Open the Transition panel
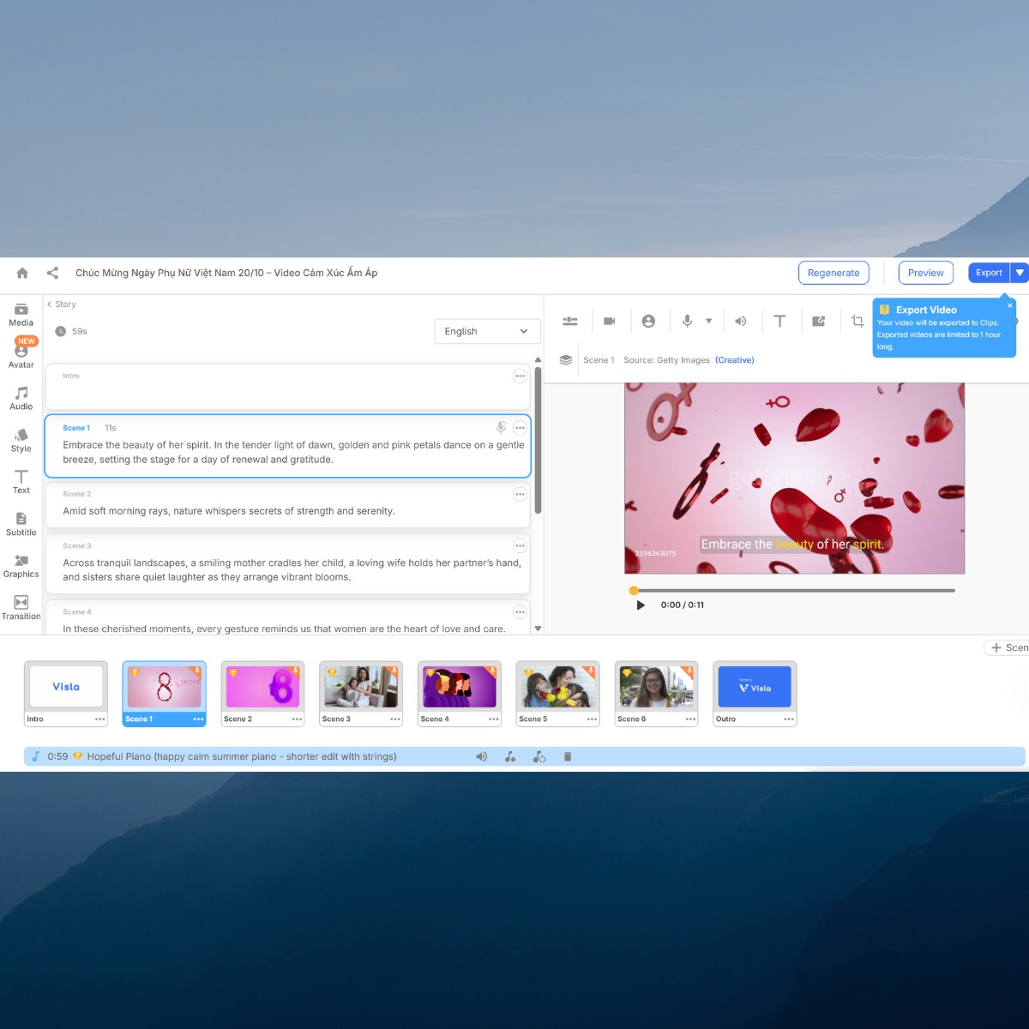The image size is (1029, 1029). pos(21,608)
